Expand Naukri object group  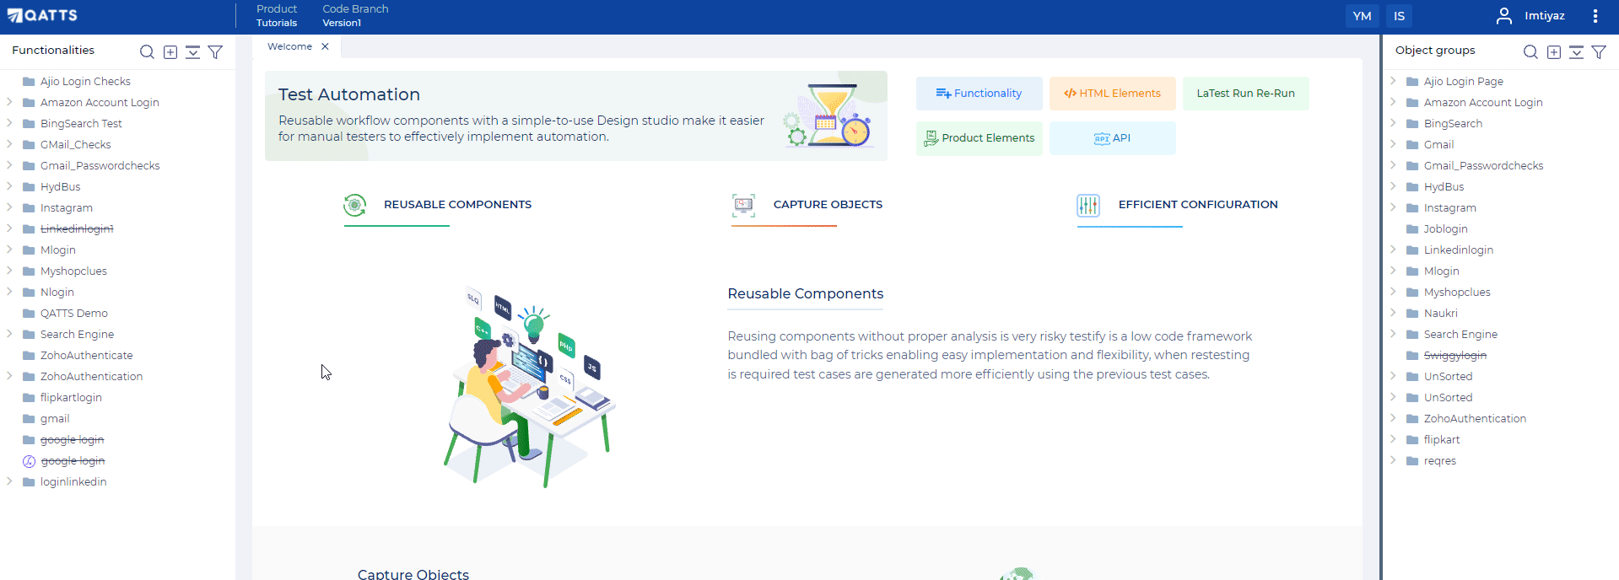click(1393, 313)
